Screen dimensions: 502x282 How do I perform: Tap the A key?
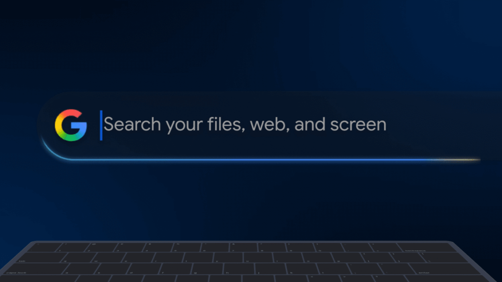tap(82, 269)
